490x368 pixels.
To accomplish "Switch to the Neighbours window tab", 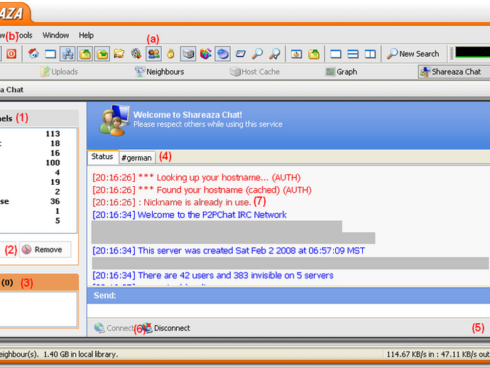I will click(159, 72).
